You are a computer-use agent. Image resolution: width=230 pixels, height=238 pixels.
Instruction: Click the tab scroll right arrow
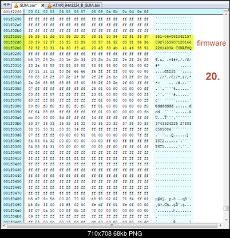click(9, 4)
